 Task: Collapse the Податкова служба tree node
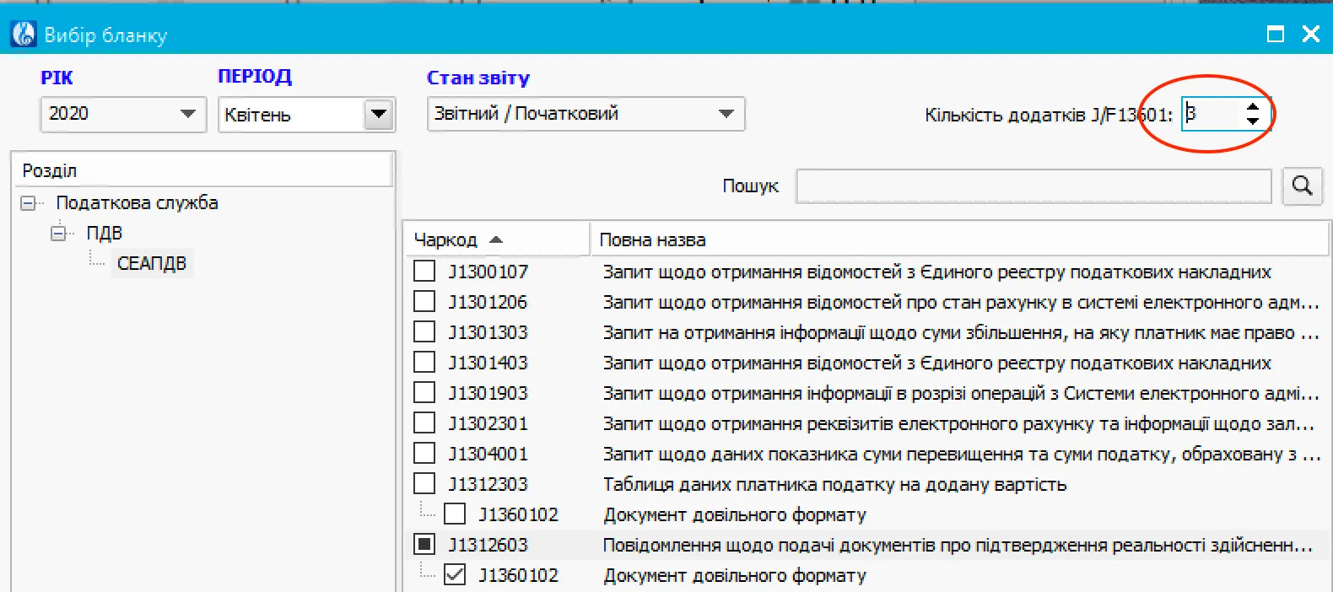click(29, 203)
